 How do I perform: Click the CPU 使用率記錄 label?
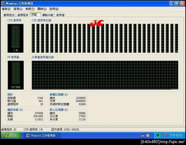(42, 20)
